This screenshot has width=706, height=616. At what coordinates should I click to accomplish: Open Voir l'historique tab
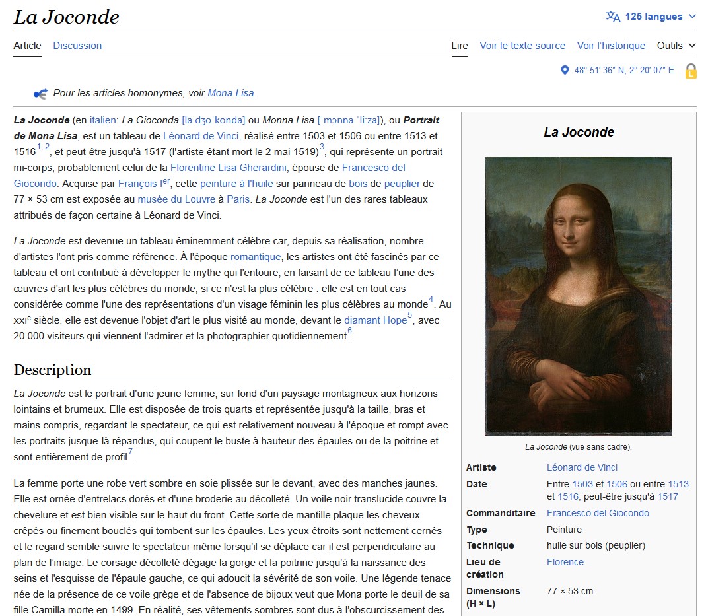(611, 46)
